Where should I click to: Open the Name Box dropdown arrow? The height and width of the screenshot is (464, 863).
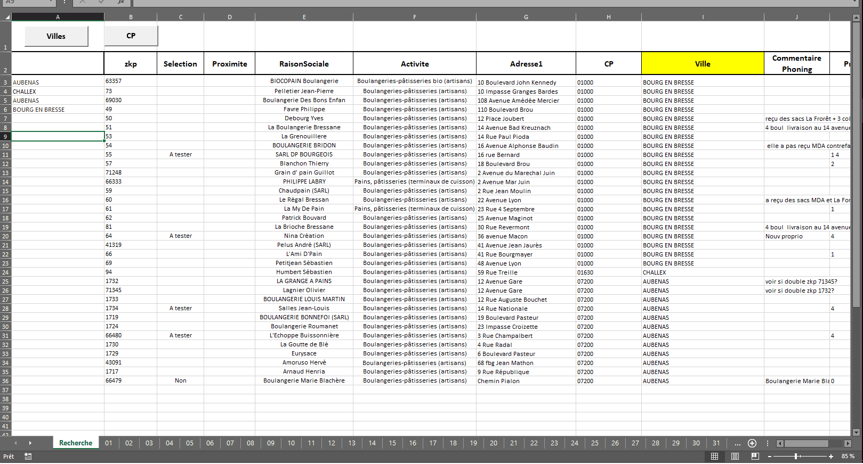pyautogui.click(x=51, y=2)
